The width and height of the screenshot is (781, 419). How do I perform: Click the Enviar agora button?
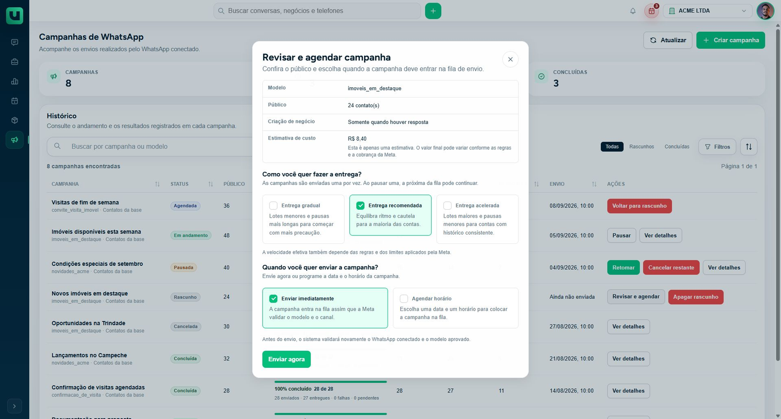click(287, 359)
